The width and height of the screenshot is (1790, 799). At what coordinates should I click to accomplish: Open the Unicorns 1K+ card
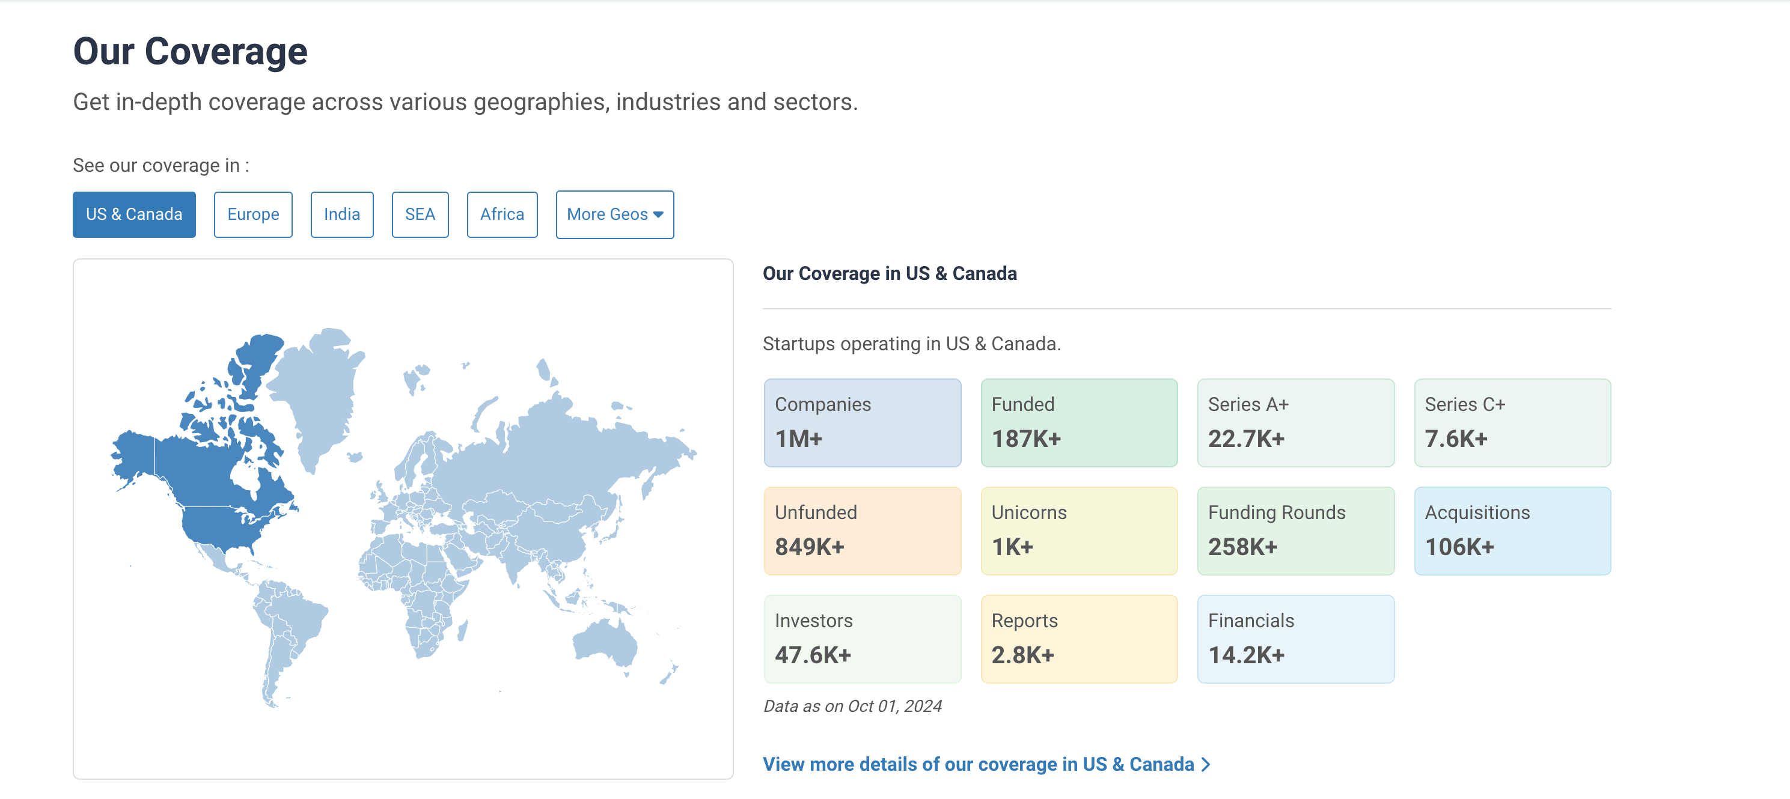click(1078, 531)
